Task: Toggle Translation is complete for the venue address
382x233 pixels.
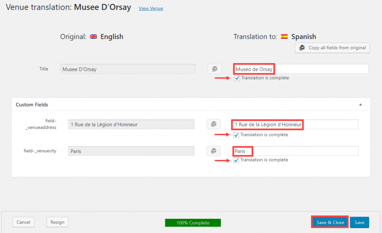Action: pos(236,135)
